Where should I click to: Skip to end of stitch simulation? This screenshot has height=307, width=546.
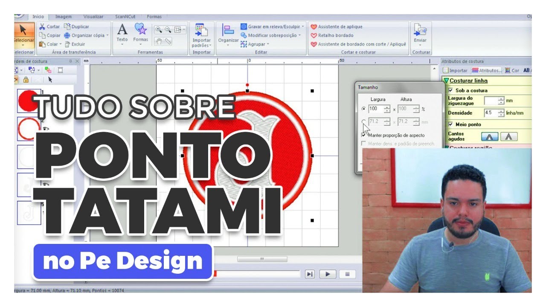click(x=310, y=274)
